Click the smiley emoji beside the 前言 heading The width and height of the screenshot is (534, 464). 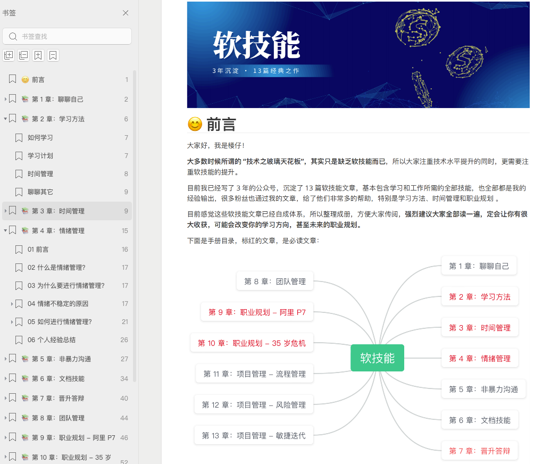pos(195,124)
